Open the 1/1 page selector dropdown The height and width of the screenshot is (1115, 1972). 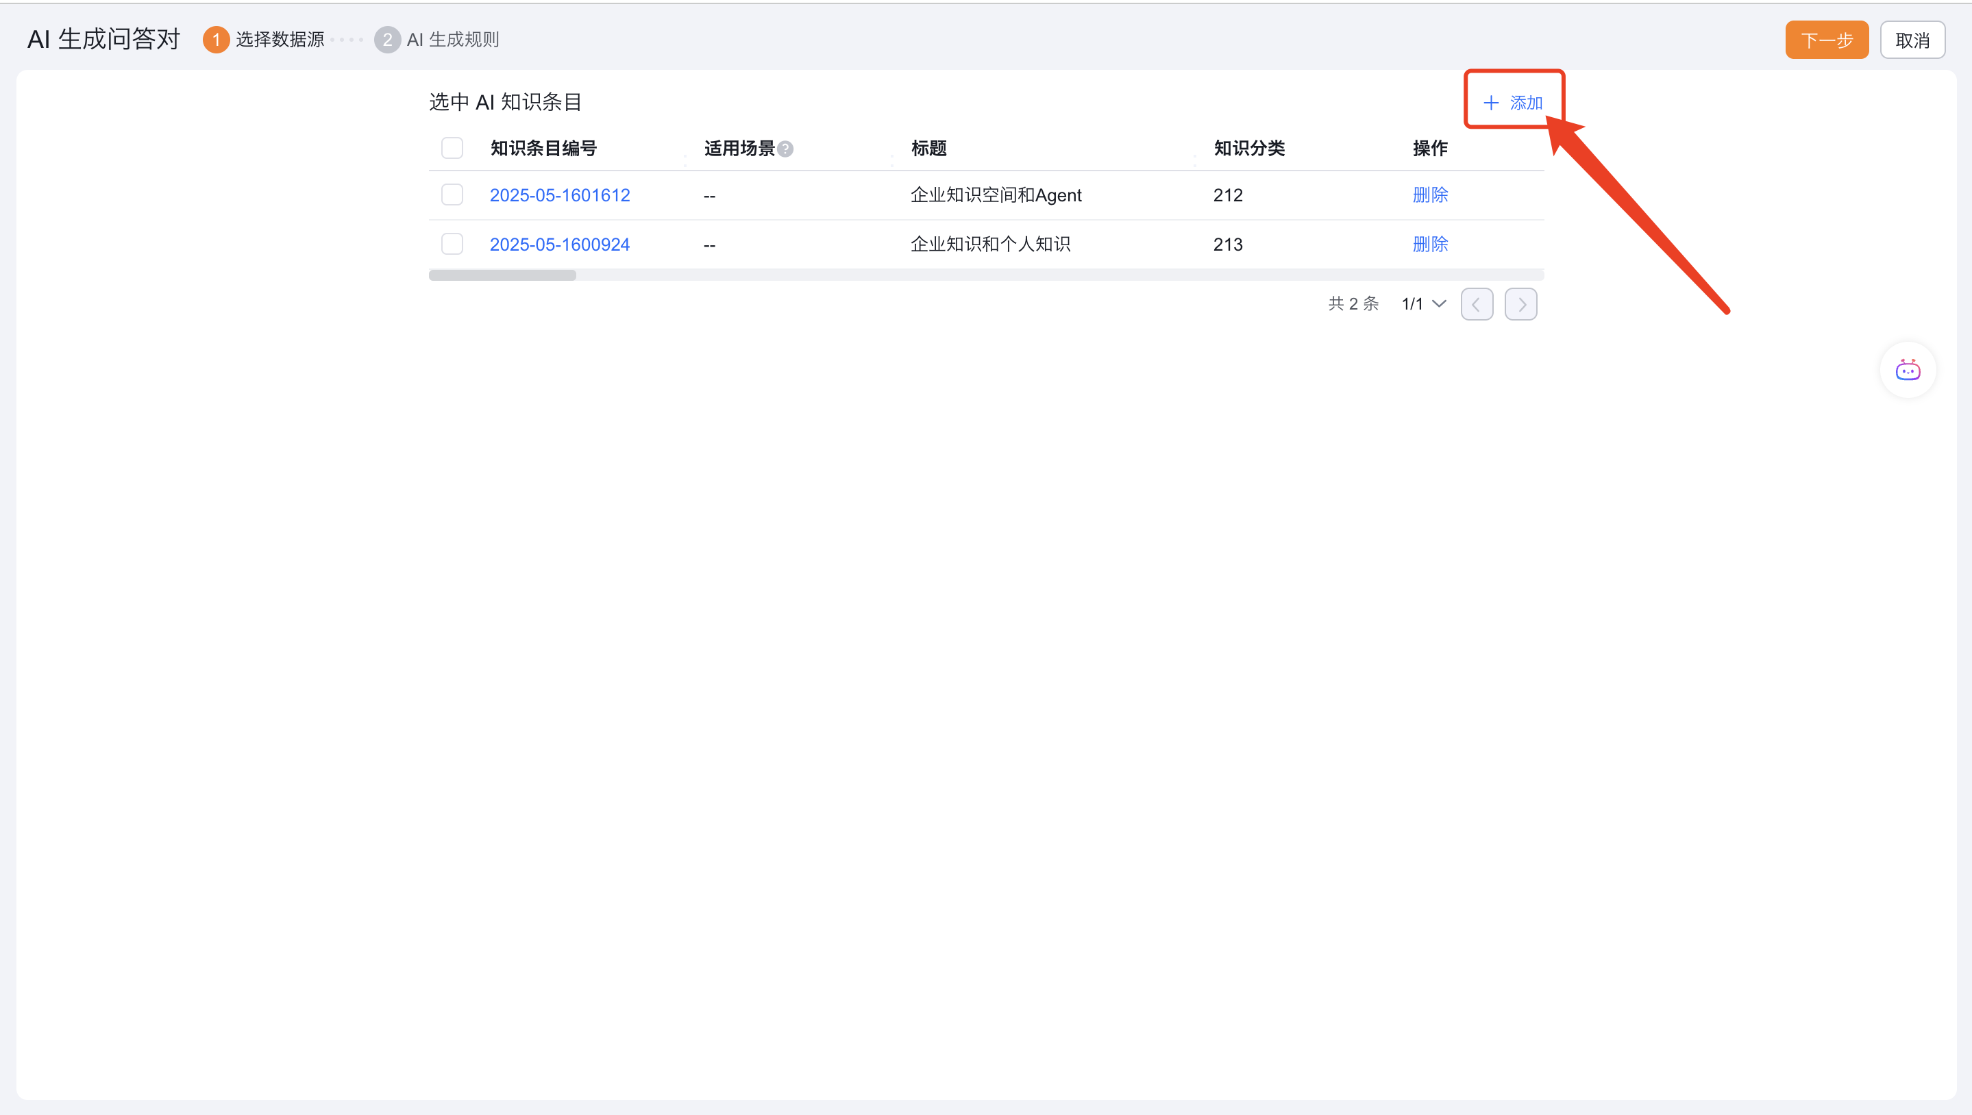(x=1423, y=304)
